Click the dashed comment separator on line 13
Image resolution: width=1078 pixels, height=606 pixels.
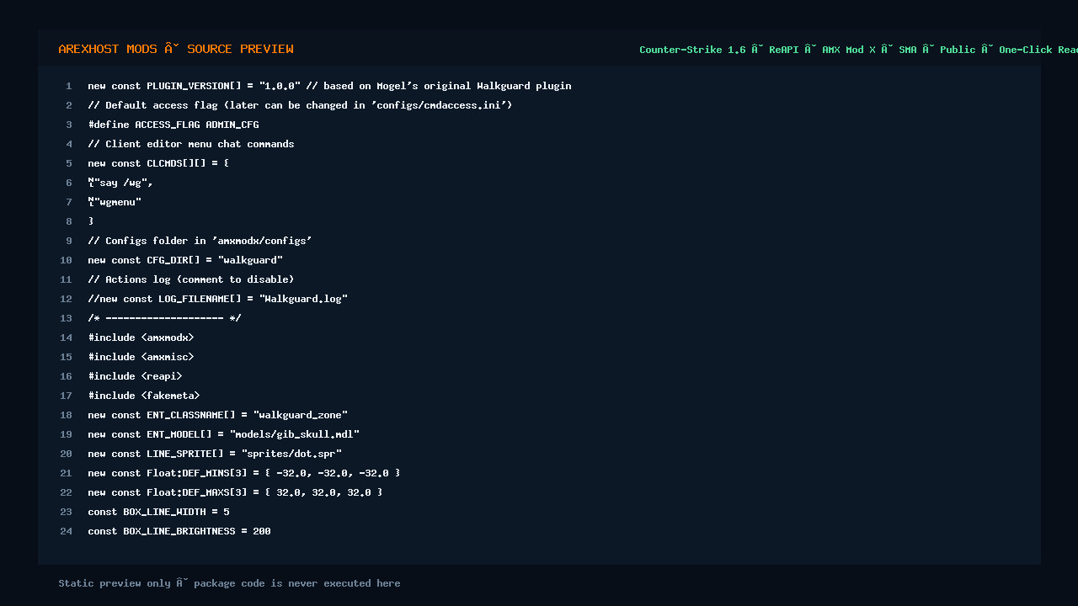(x=164, y=318)
